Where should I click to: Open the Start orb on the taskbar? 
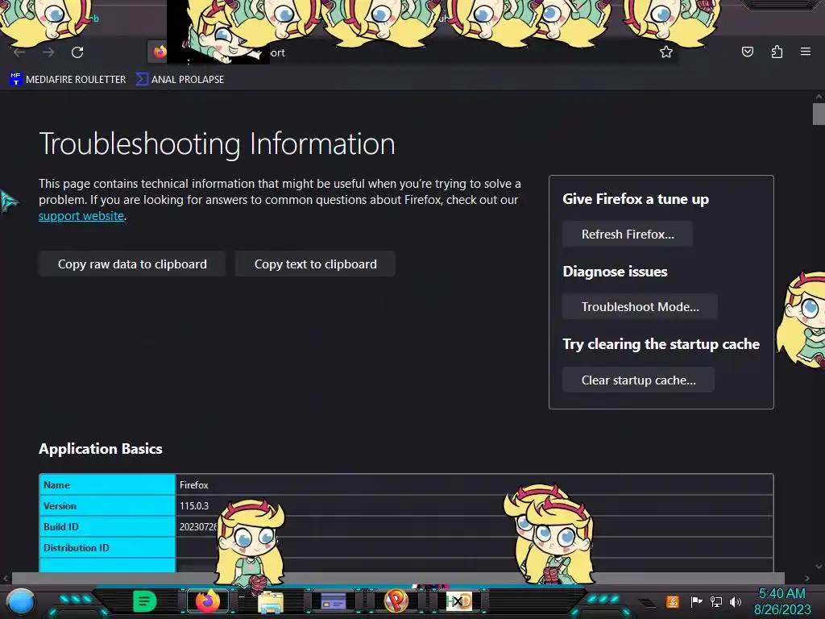(21, 601)
